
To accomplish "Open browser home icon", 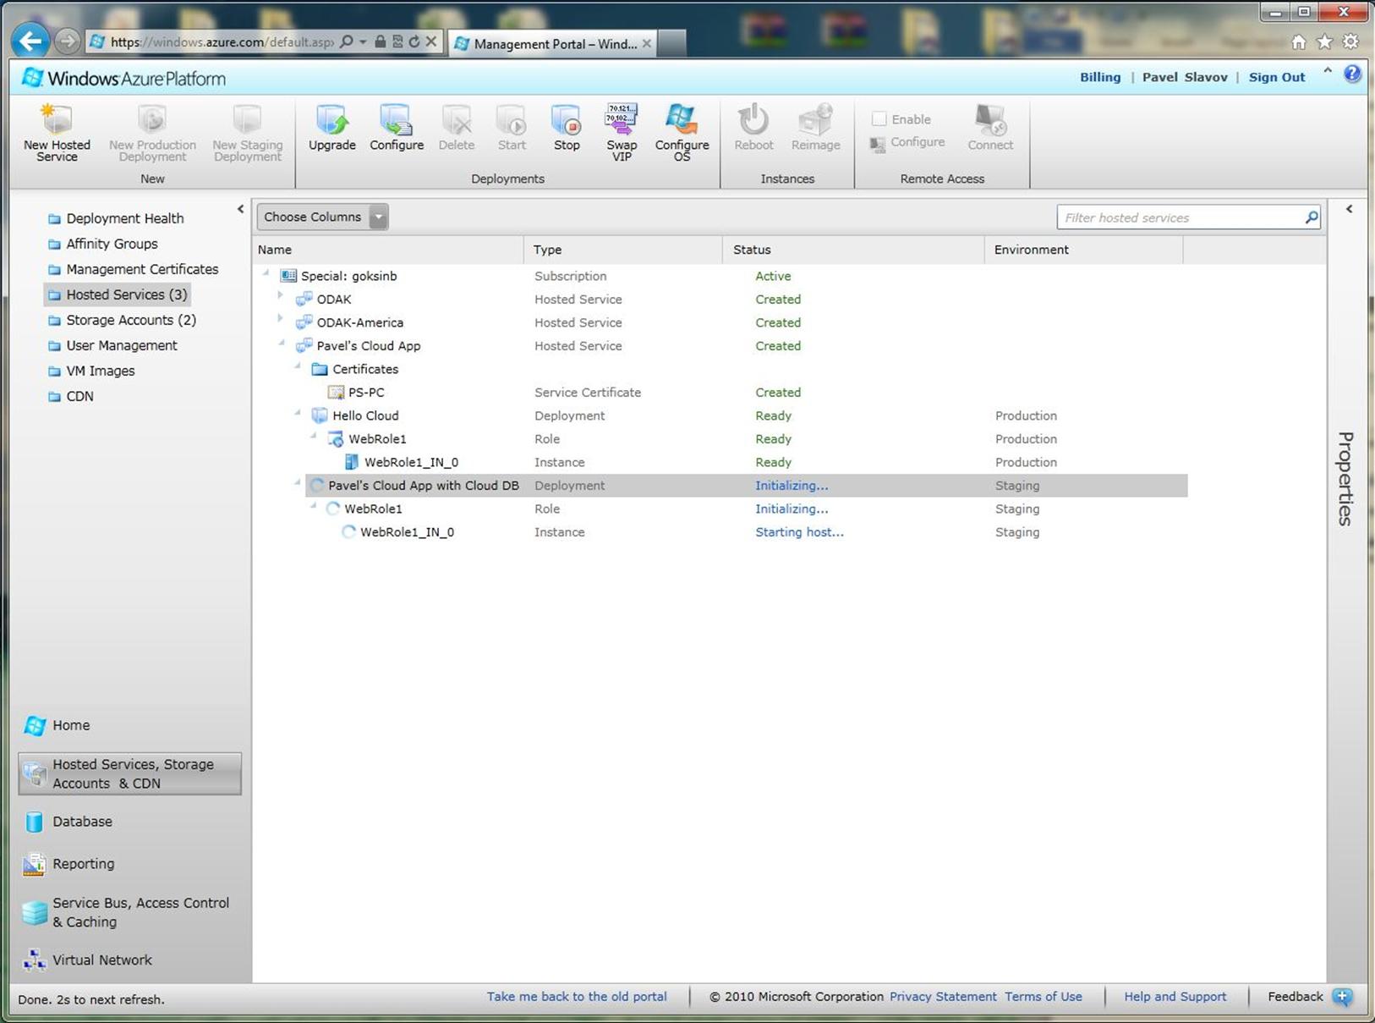I will [1299, 41].
